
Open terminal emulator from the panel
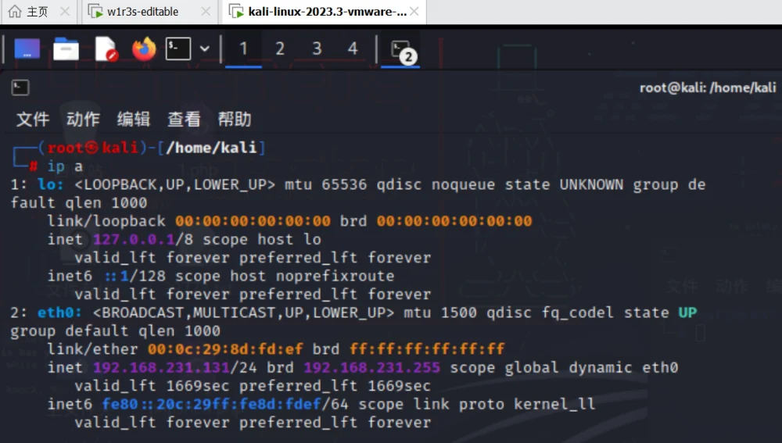click(x=178, y=49)
